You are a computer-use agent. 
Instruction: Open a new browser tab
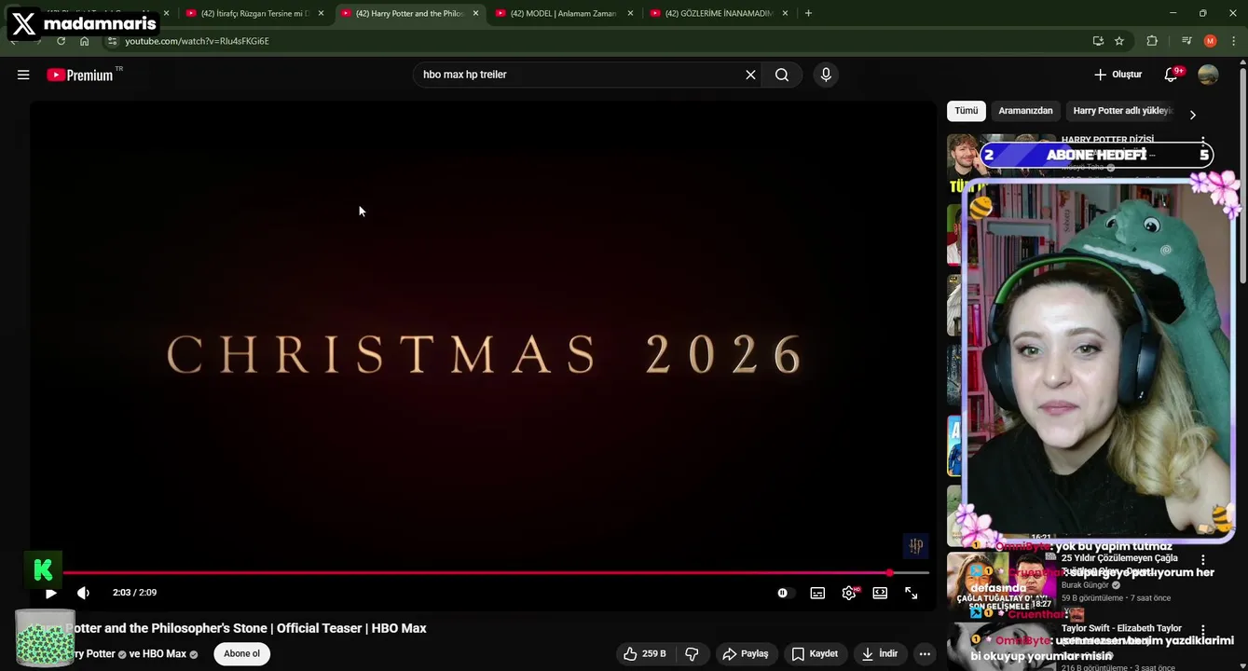coord(808,13)
